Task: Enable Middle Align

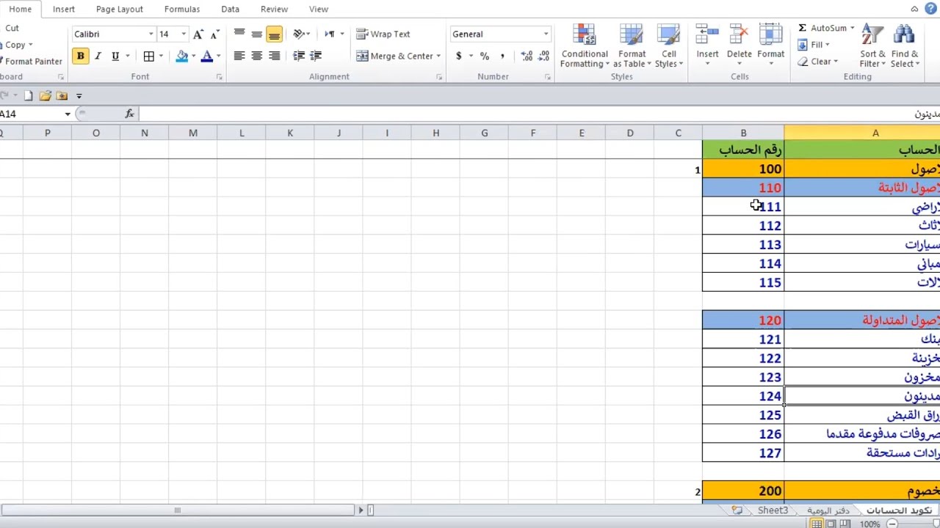Action: pos(257,34)
